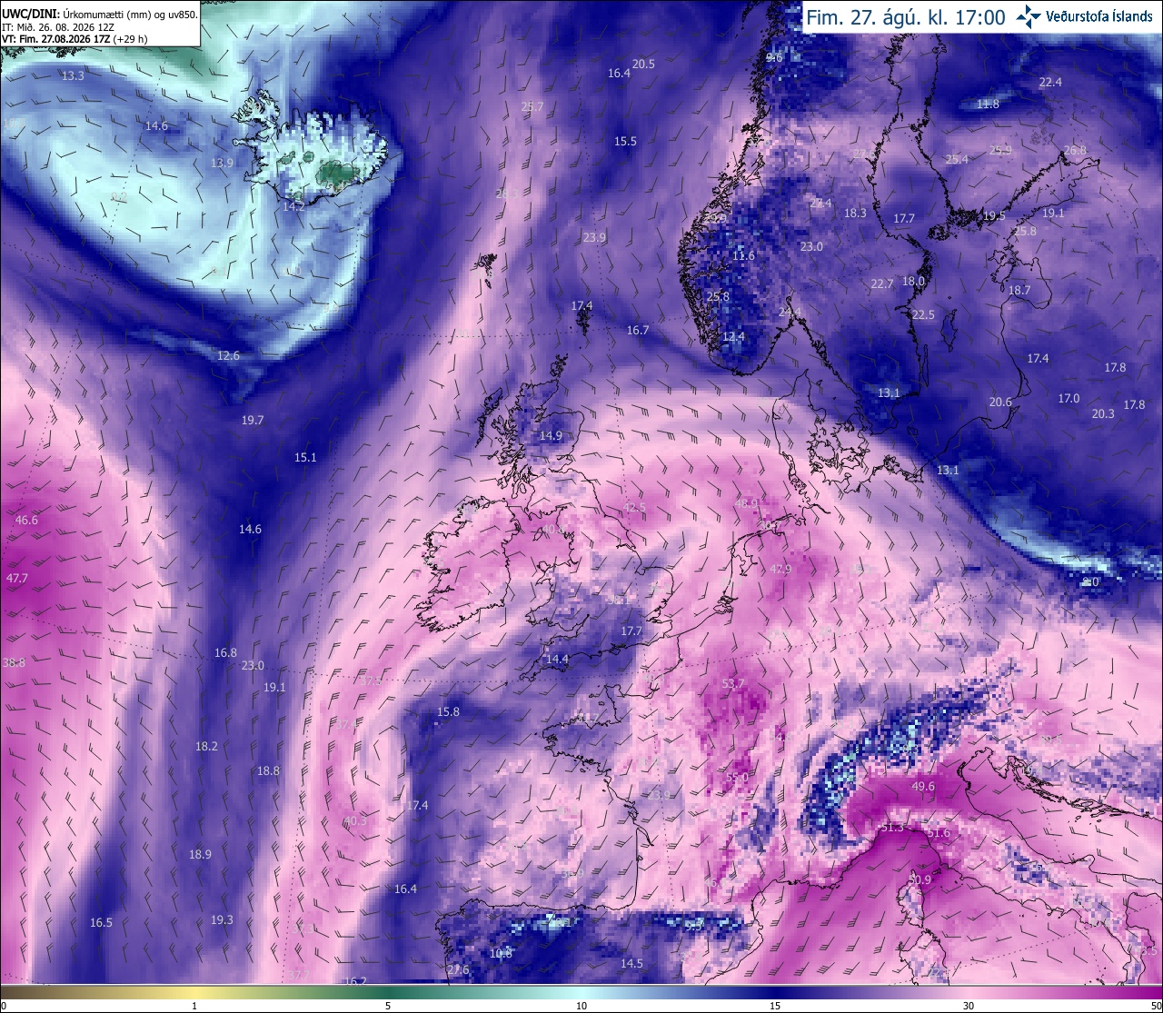1163x1013 pixels.
Task: Click the Veðurstofa Íslands logo icon
Action: point(1029,16)
